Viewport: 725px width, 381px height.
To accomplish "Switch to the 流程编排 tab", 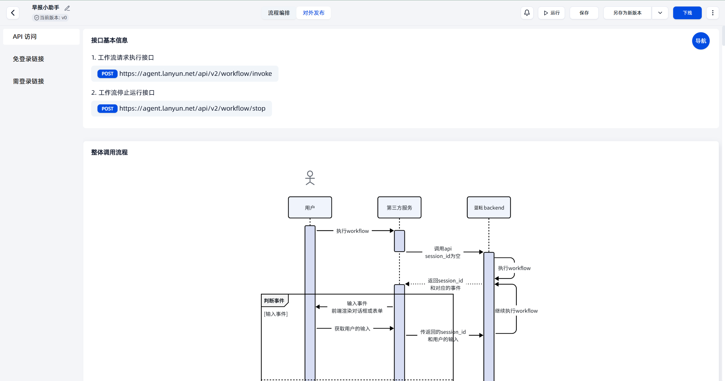I will coord(279,13).
